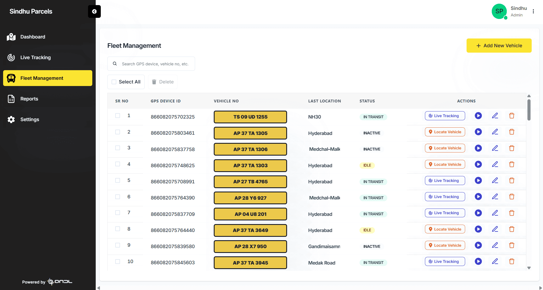543x290 pixels.
Task: Click GPS device ID 866082075764390
Action: pos(173,198)
